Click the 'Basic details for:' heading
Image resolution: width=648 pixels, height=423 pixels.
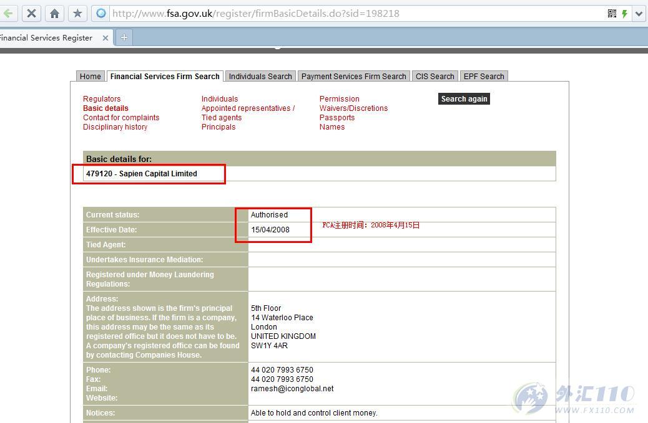[x=119, y=159]
